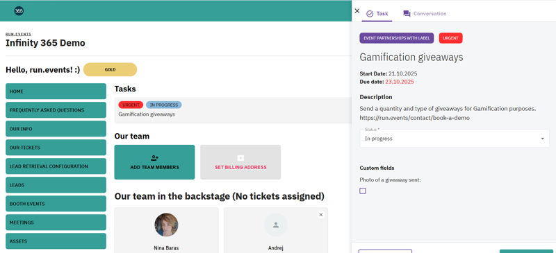The height and width of the screenshot is (253, 556).
Task: Click the purple-panel URGENT red tag
Action: pos(450,38)
